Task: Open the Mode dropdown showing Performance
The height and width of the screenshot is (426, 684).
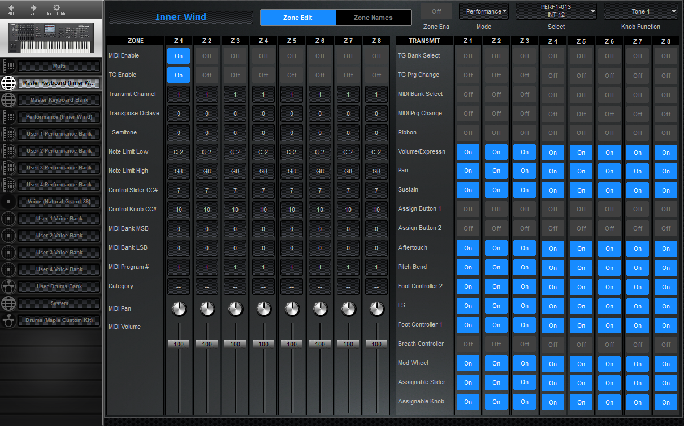Action: coord(483,11)
